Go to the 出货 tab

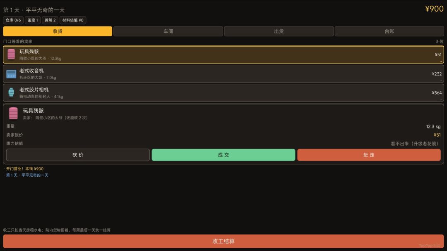click(279, 31)
